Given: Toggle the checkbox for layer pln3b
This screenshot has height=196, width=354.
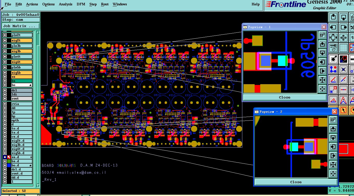Looking at the screenshot, I should coord(5,46).
